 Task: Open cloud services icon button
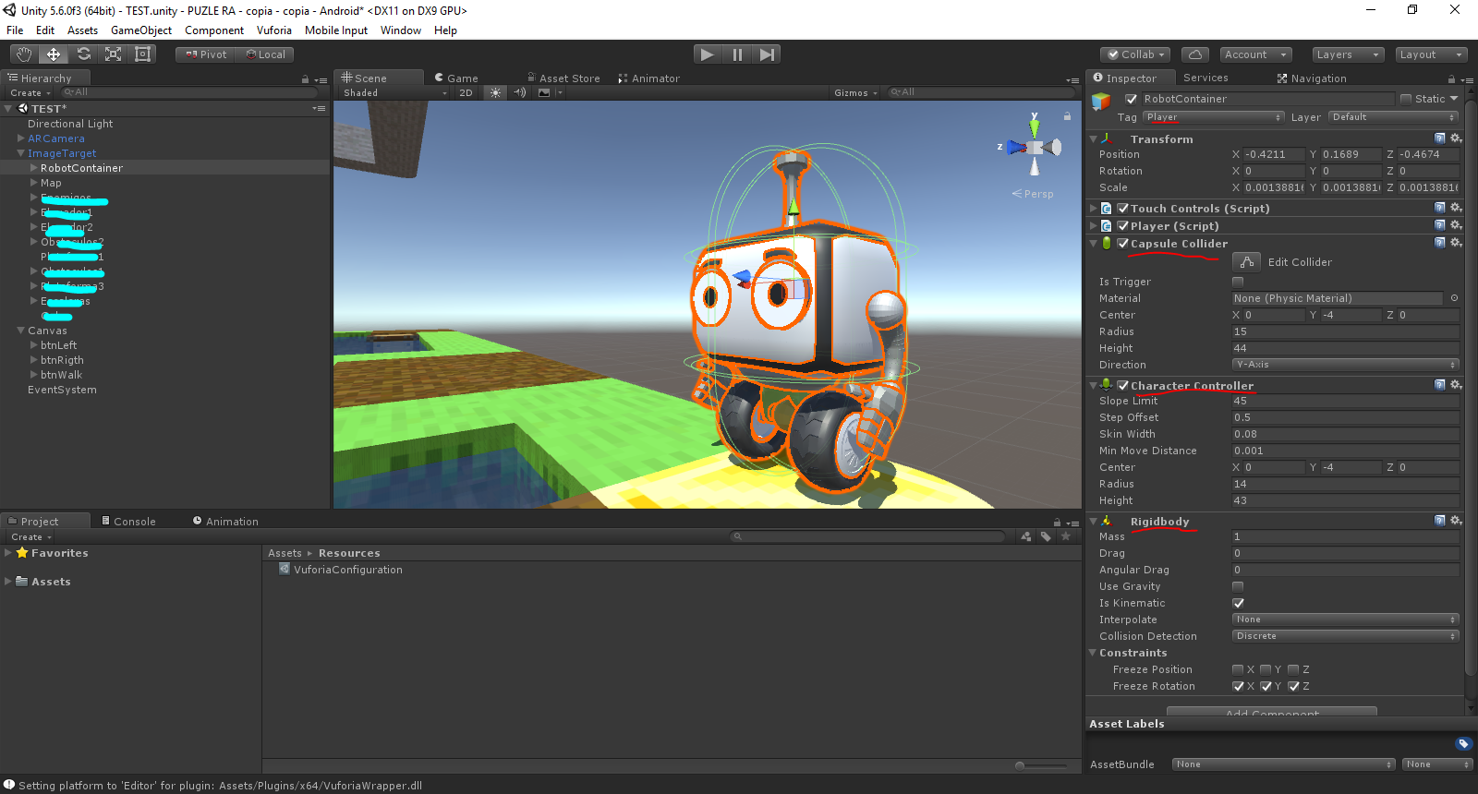(x=1195, y=54)
